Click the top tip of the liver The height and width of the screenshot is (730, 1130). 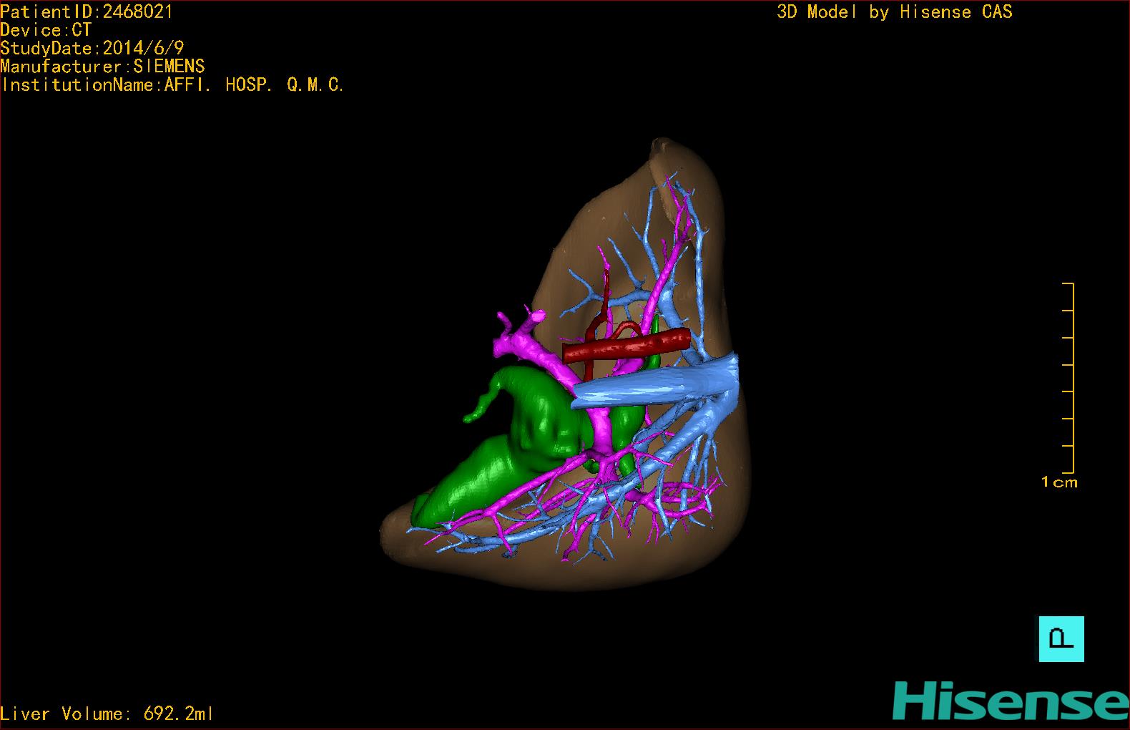click(x=662, y=147)
